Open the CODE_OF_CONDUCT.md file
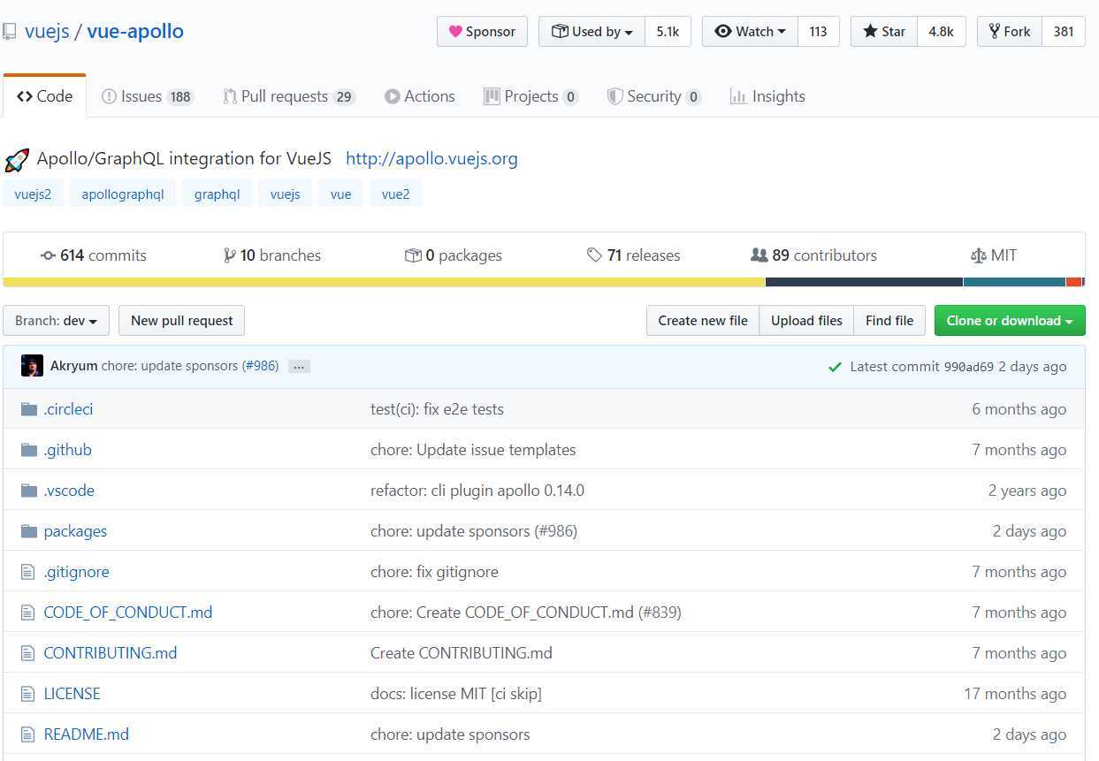Image resolution: width=1099 pixels, height=761 pixels. pos(128,613)
